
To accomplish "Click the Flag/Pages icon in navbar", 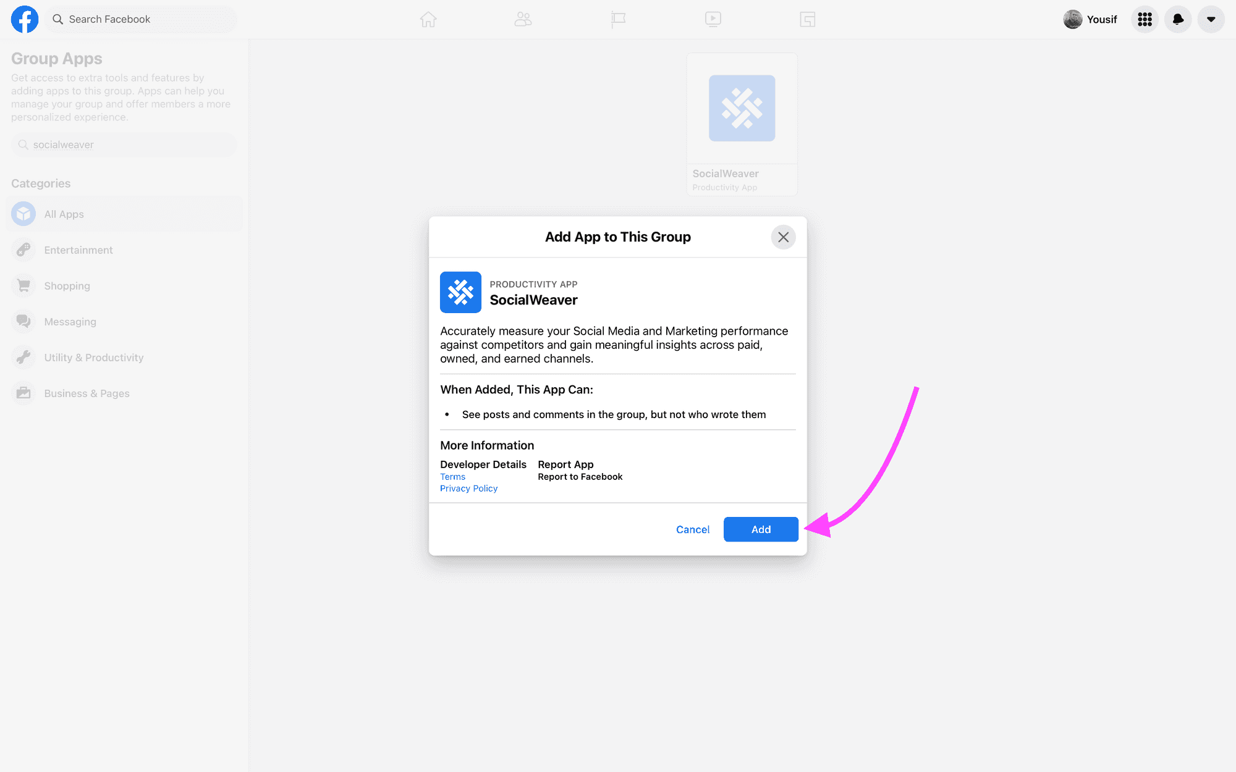I will click(x=619, y=19).
